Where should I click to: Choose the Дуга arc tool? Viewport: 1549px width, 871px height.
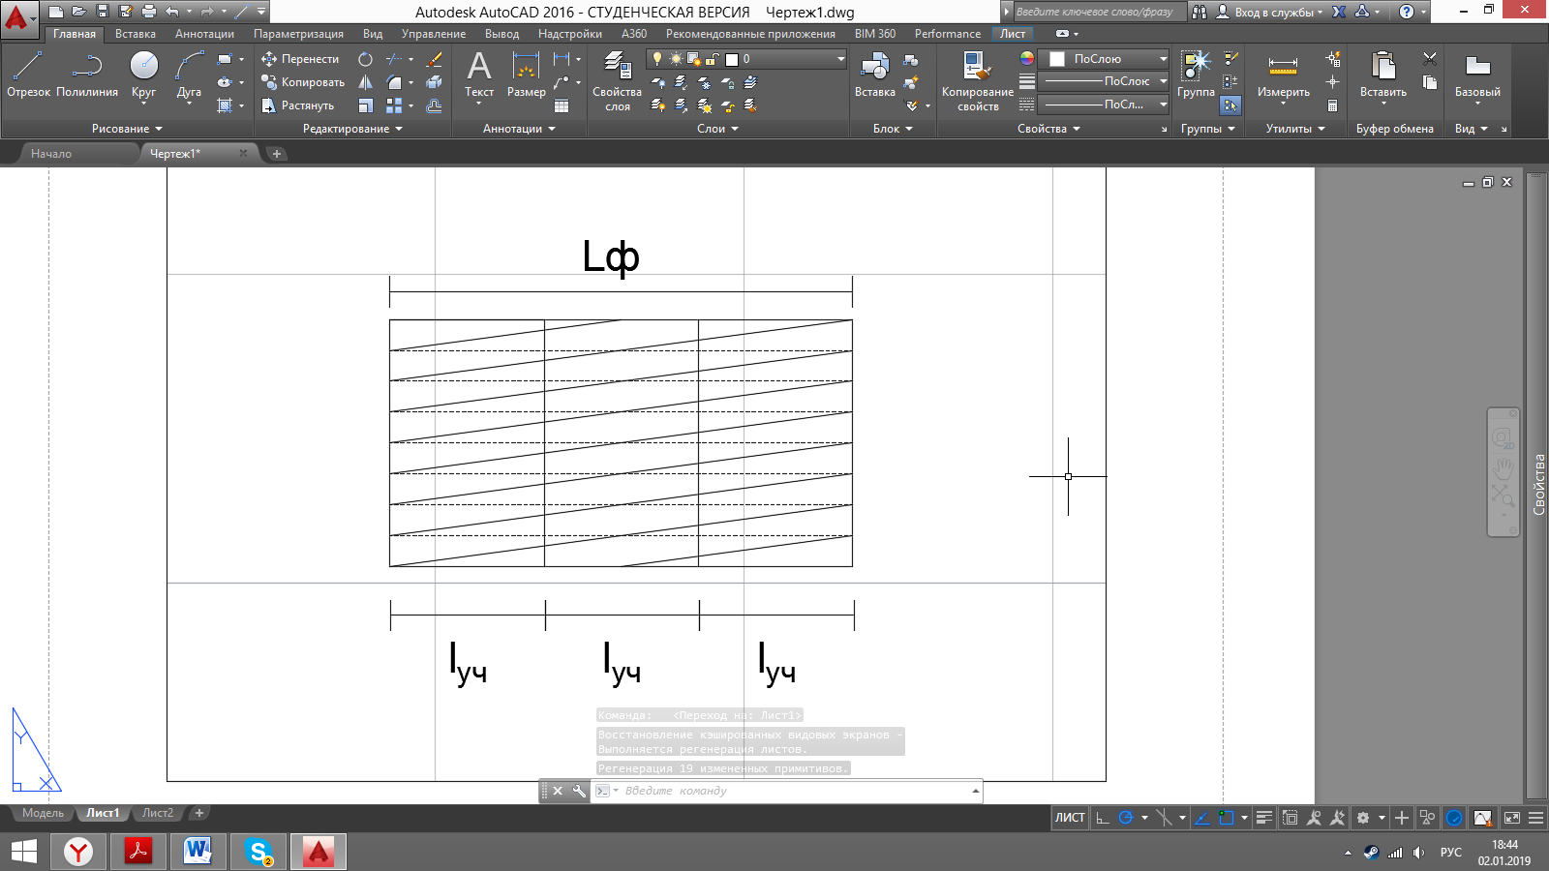189,75
